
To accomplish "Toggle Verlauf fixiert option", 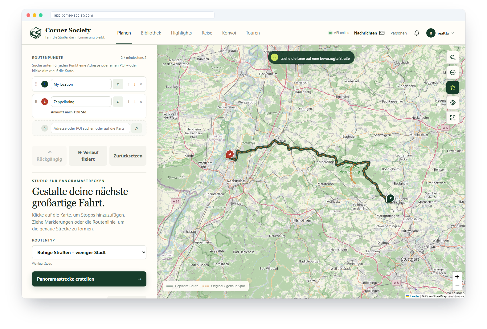I will 88,156.
